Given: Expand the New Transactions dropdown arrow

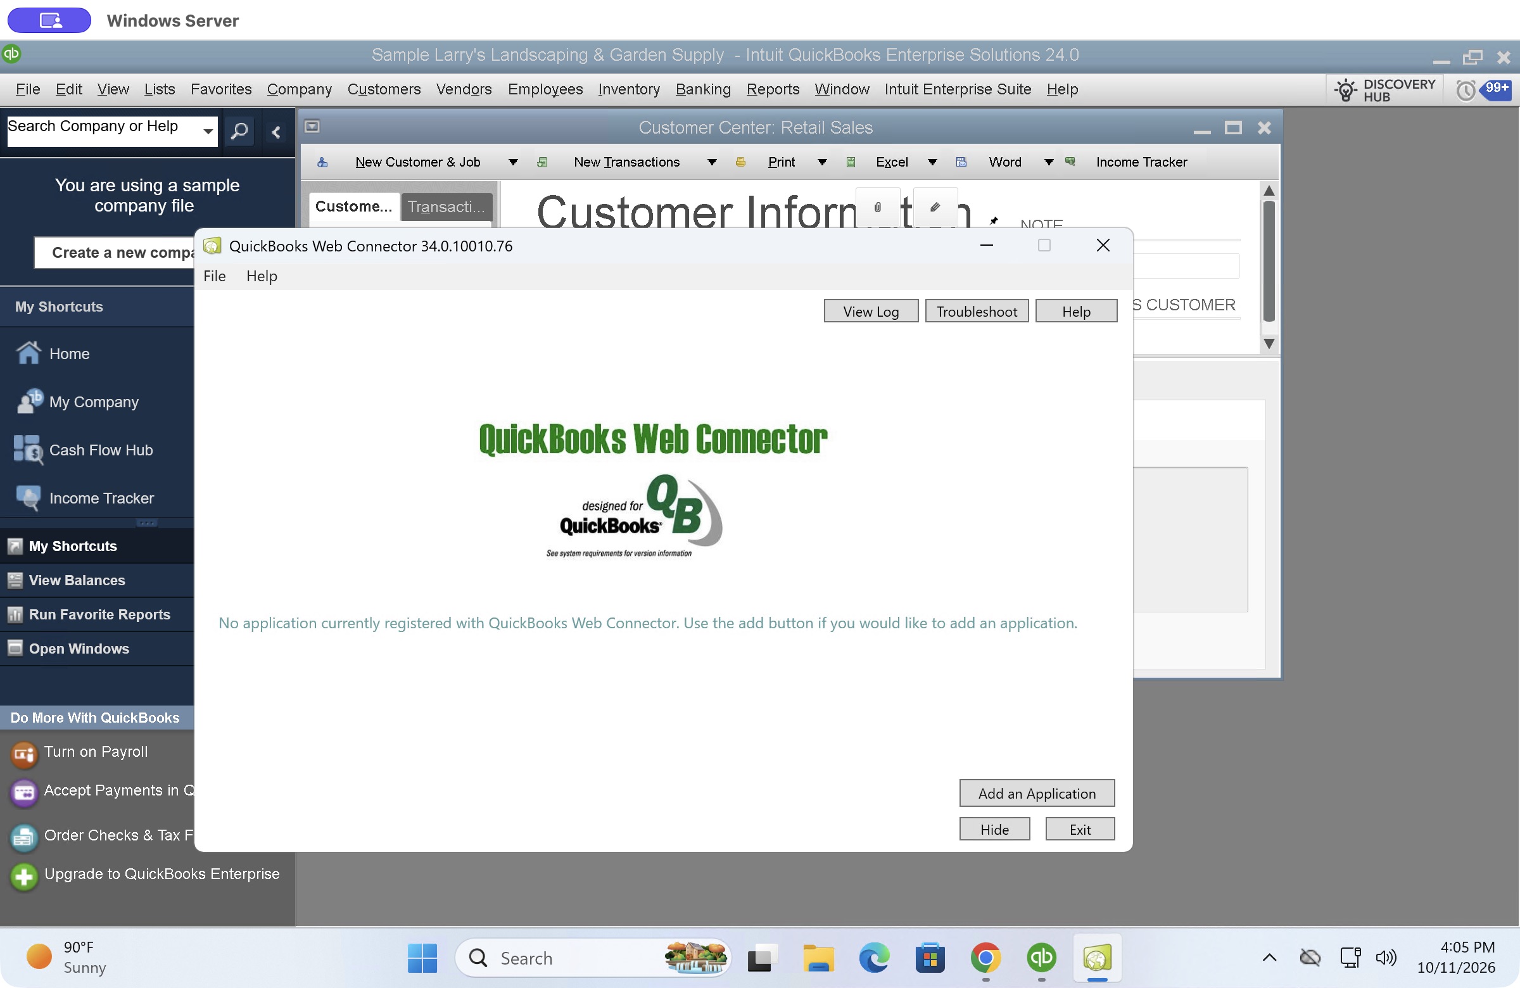Looking at the screenshot, I should tap(711, 162).
